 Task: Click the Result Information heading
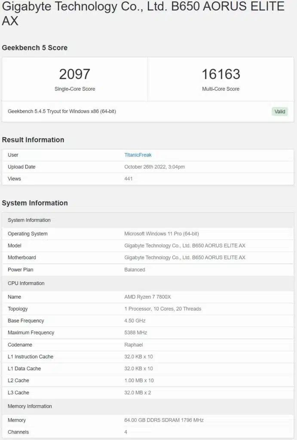pos(33,140)
